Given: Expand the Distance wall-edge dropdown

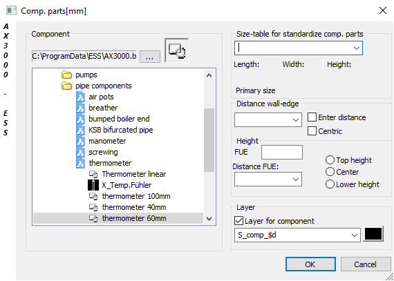Looking at the screenshot, I should pyautogui.click(x=268, y=119).
